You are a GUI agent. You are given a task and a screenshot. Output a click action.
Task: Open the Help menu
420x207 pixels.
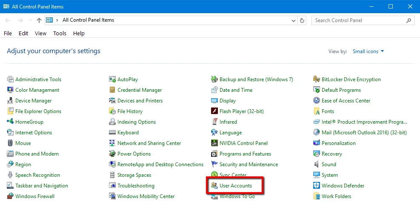click(79, 34)
